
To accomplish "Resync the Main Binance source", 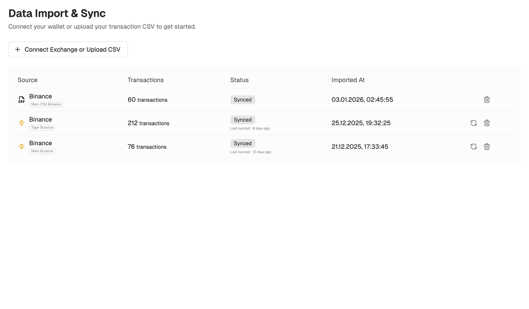I will (x=473, y=147).
